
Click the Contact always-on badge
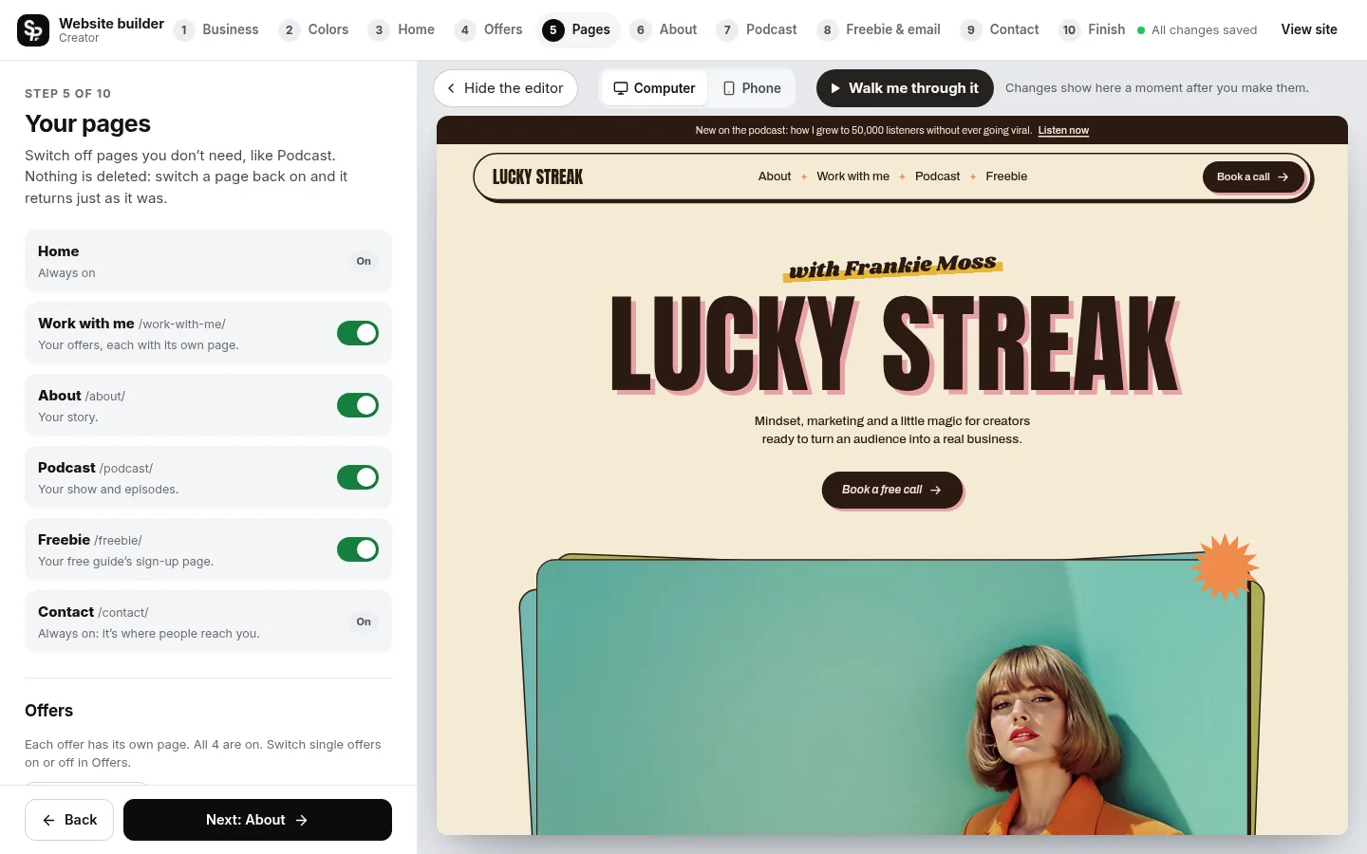click(x=364, y=622)
